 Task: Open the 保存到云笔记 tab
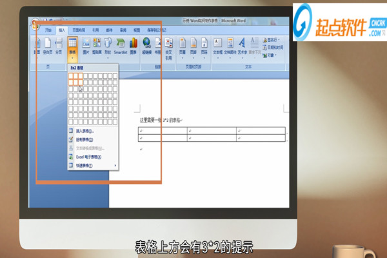157,30
